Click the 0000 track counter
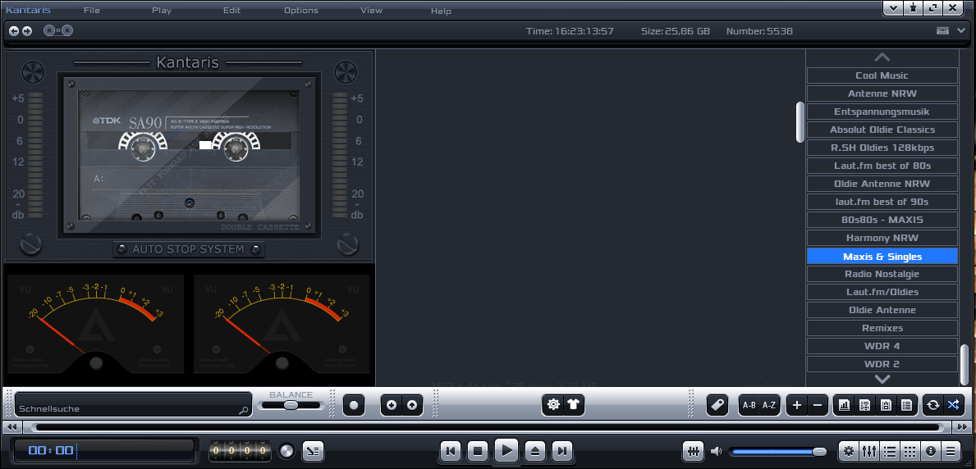The image size is (976, 469). click(x=240, y=450)
